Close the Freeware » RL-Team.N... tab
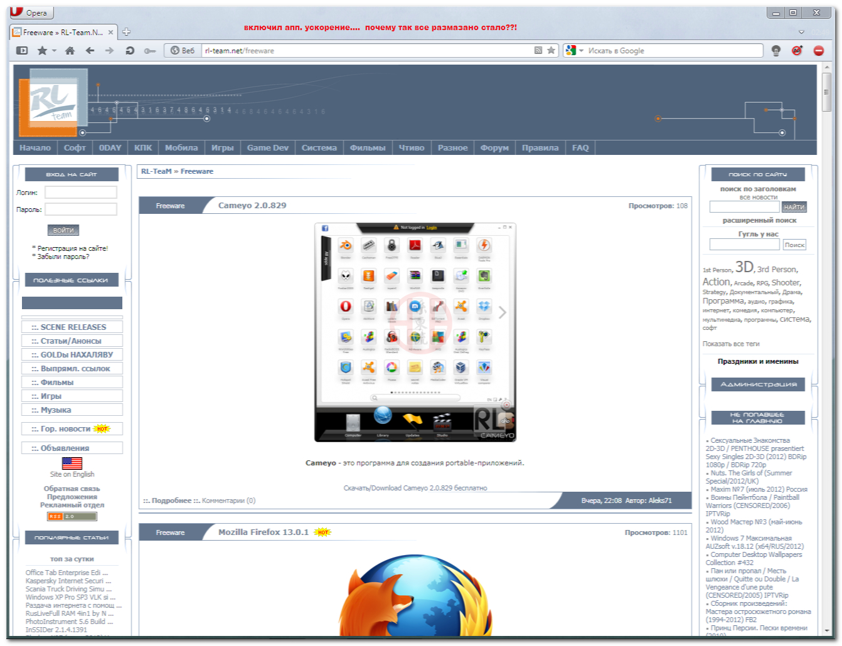 coord(110,32)
